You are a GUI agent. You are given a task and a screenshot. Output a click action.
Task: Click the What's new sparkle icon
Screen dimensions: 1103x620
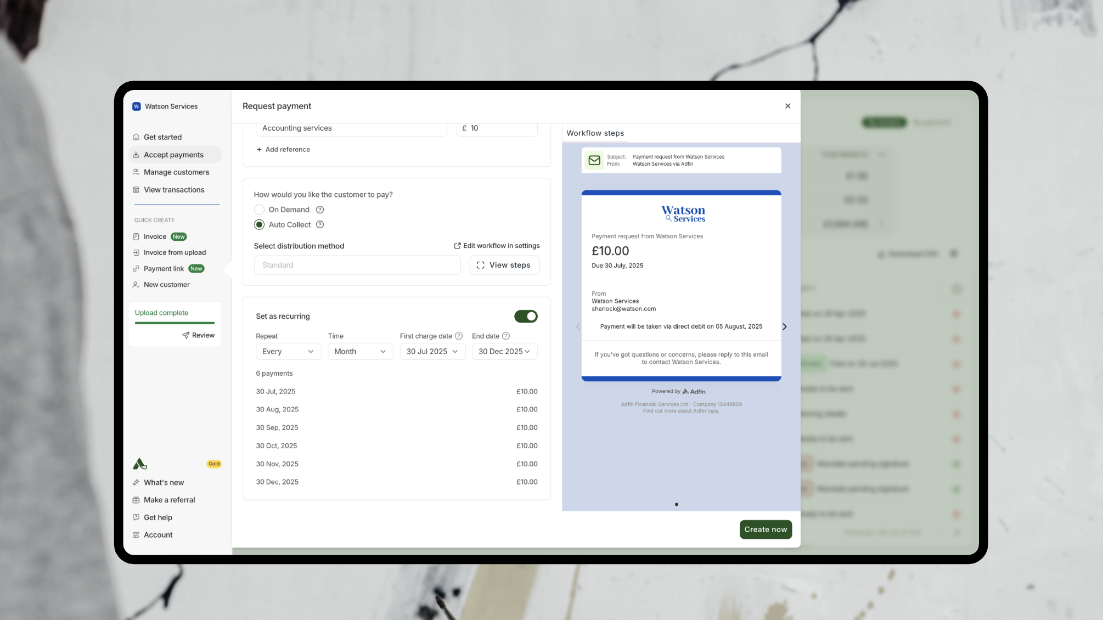[x=136, y=482]
